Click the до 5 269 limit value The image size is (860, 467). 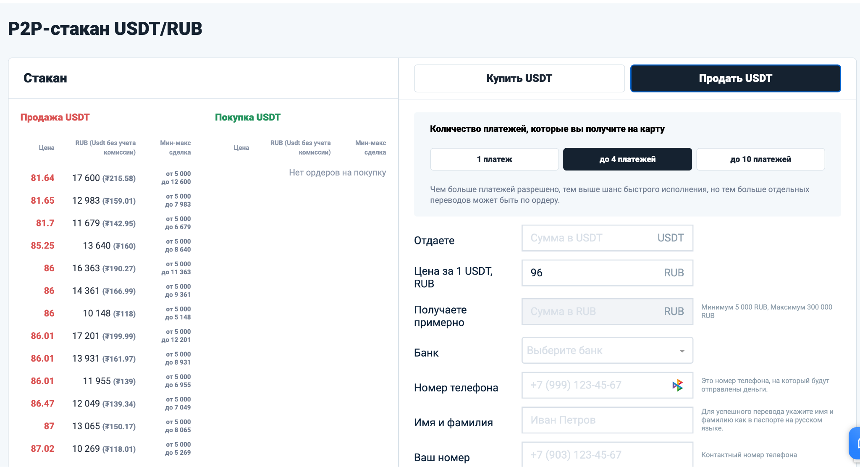[x=178, y=453]
